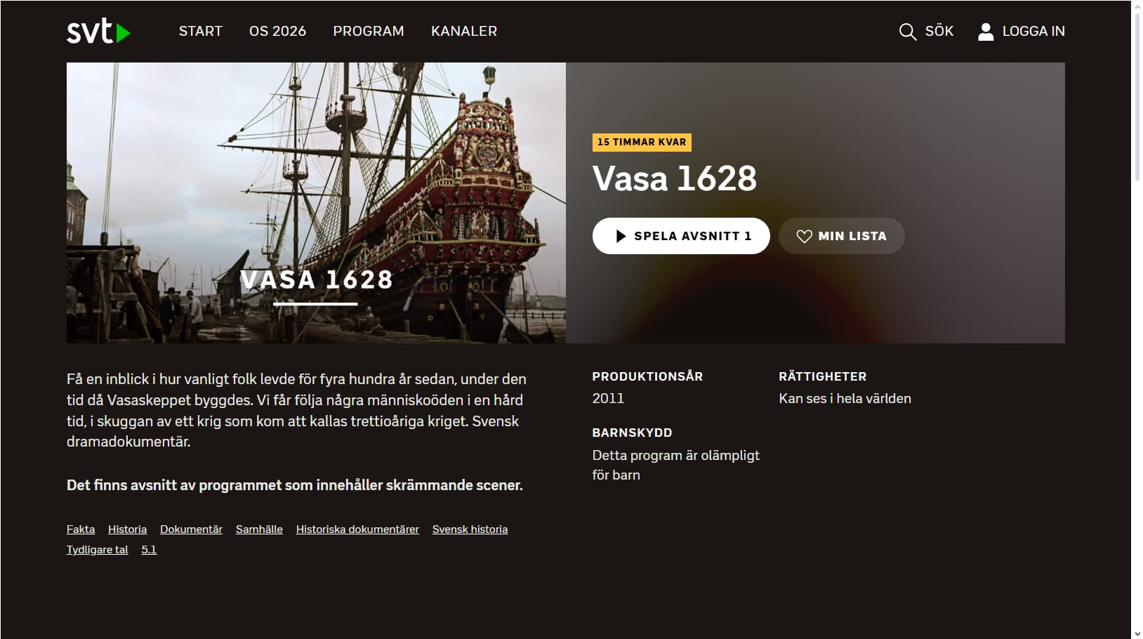Screen dimensions: 1143x639
Task: Go to OS 2026 section
Action: point(277,31)
